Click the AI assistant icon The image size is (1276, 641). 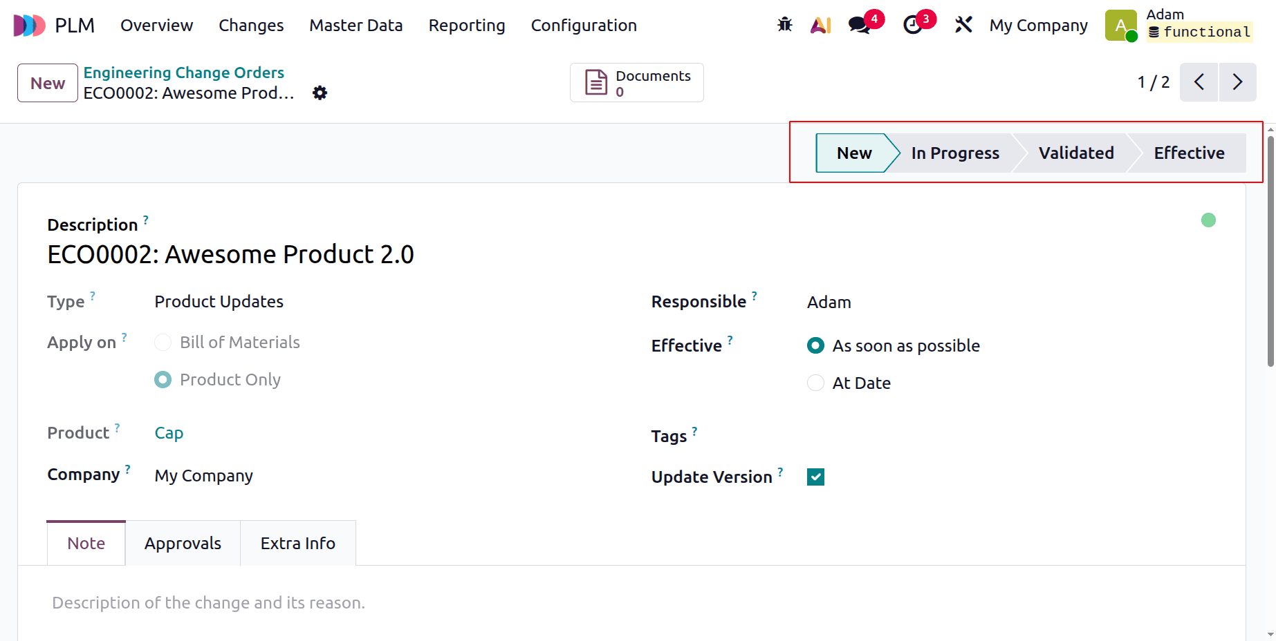point(821,26)
